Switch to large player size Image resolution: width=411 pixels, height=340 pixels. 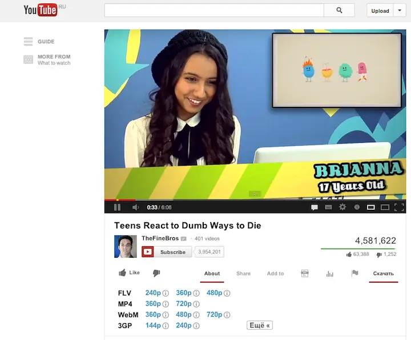tap(385, 207)
